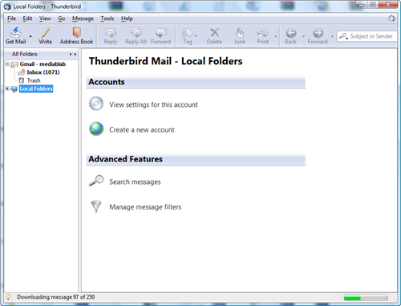401x306 pixels.
Task: Open the Forward history dropdown arrow
Action: click(x=332, y=36)
